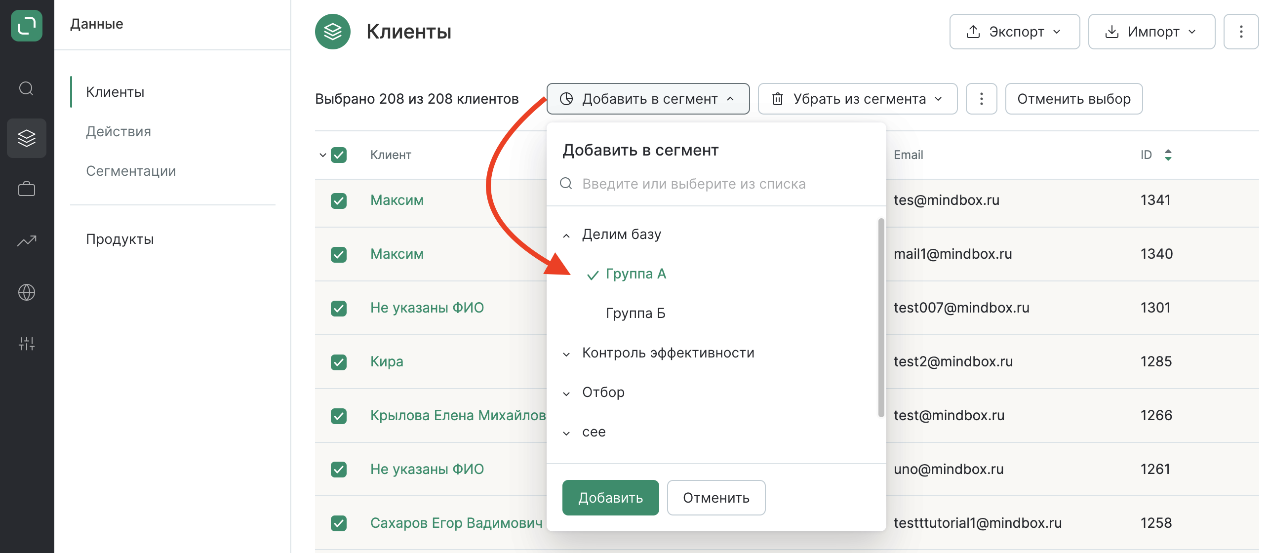Open the Убрать из сегмента dropdown
This screenshot has height=553, width=1269.
tap(857, 99)
